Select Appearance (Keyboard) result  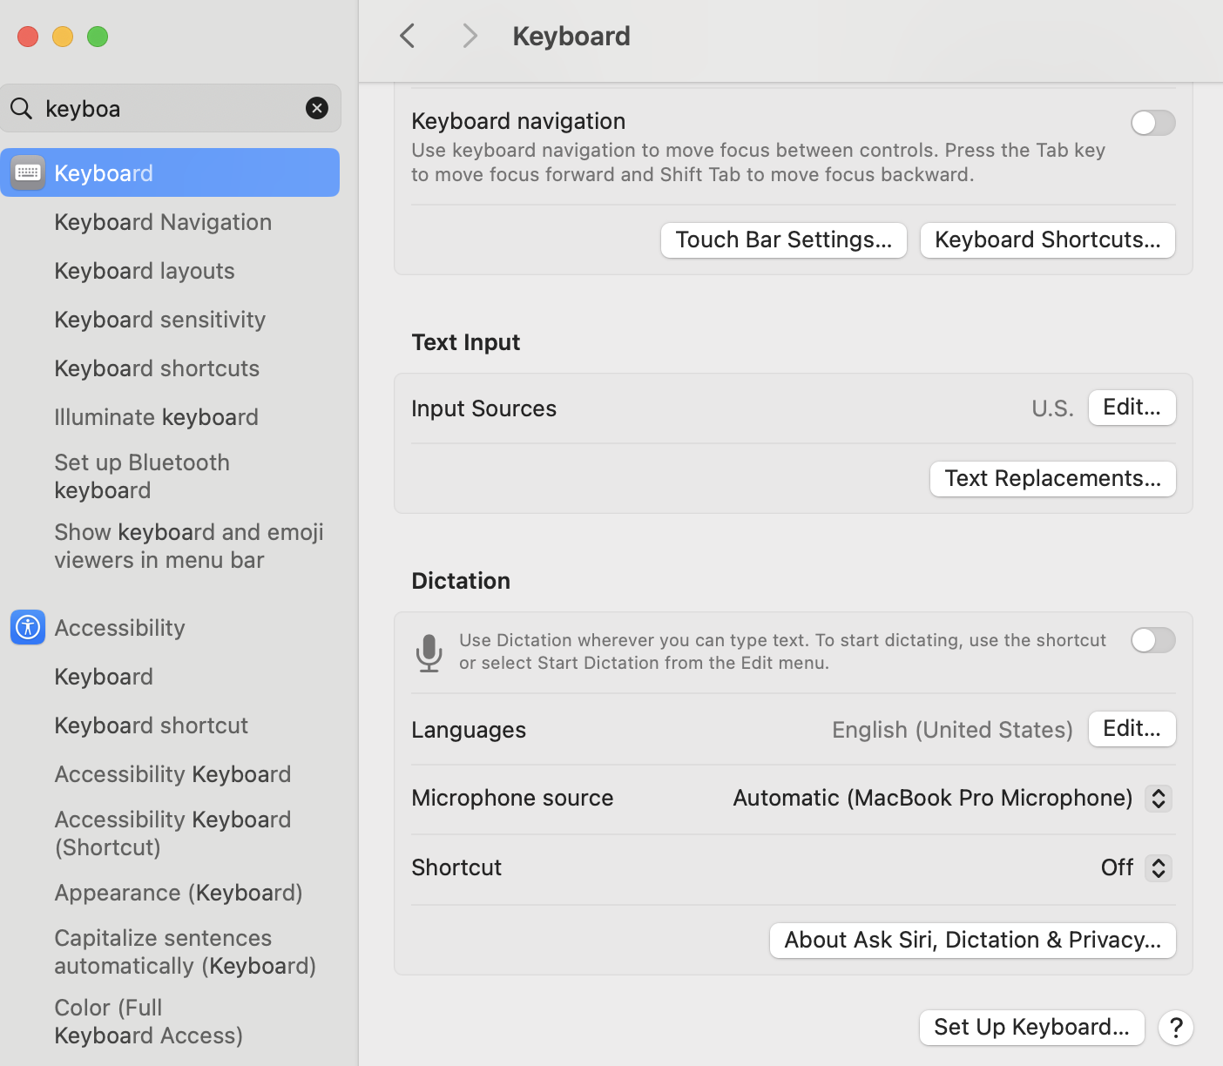(x=179, y=893)
